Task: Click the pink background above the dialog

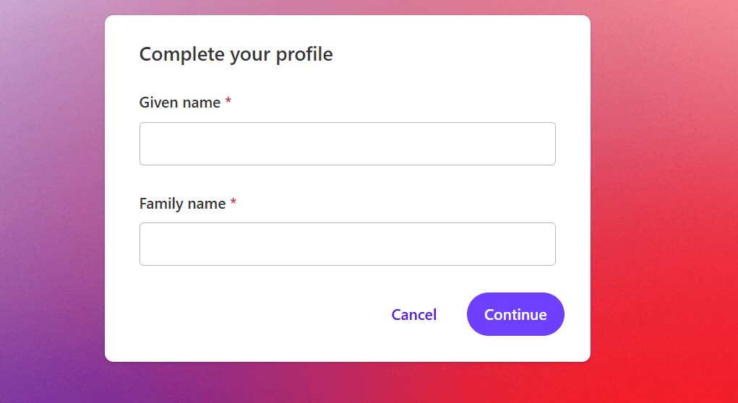Action: pyautogui.click(x=347, y=6)
